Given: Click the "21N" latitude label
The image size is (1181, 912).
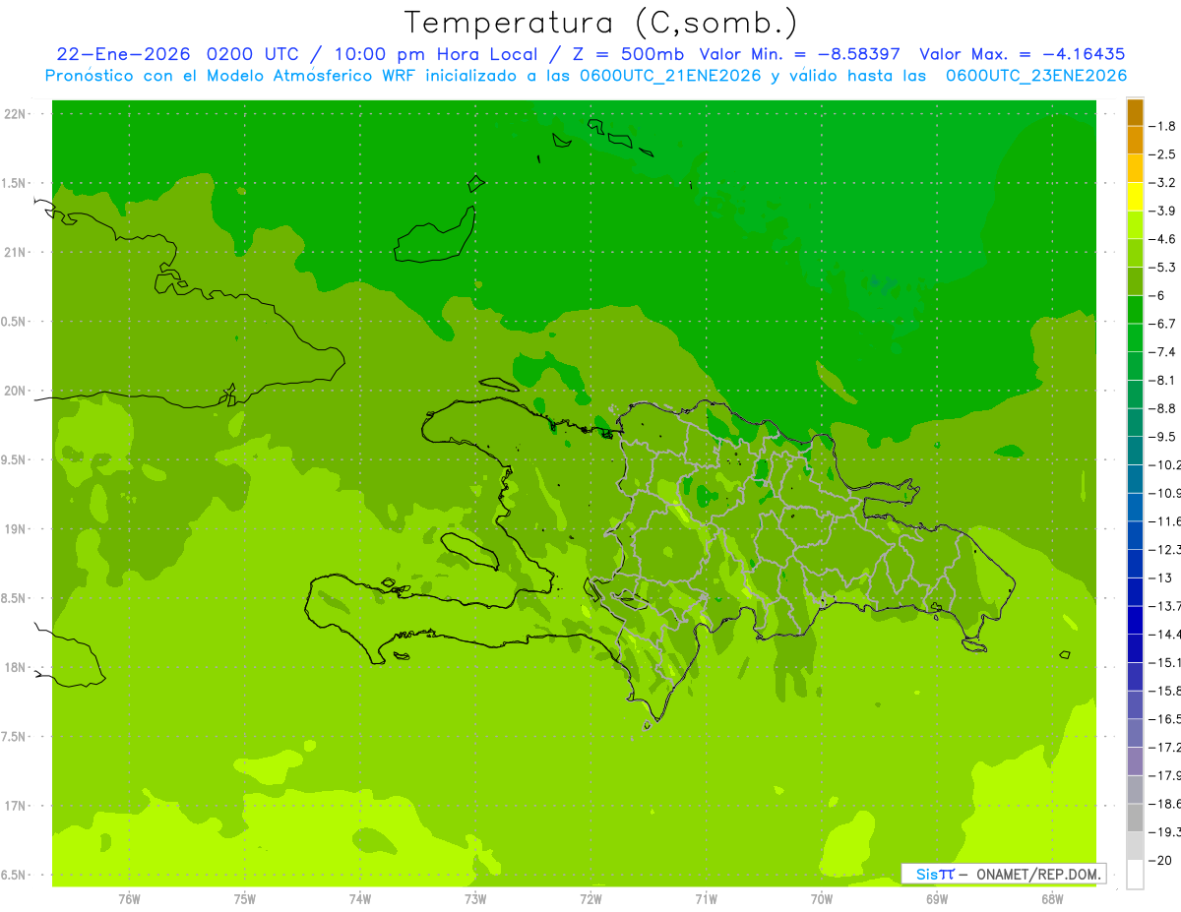Looking at the screenshot, I should coord(16,252).
